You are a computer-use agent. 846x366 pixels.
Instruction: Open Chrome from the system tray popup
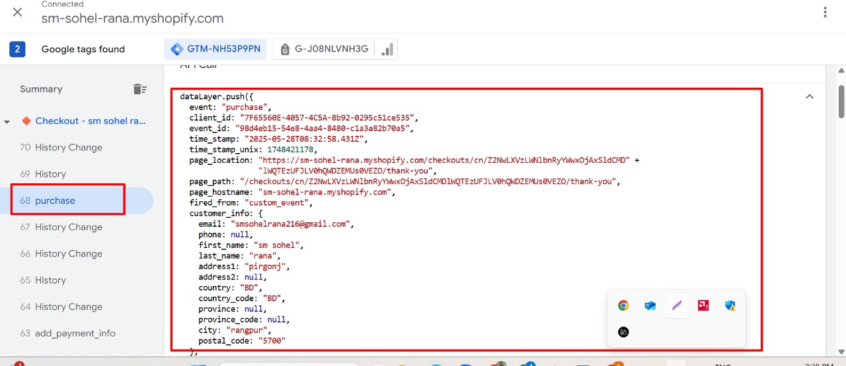click(623, 305)
